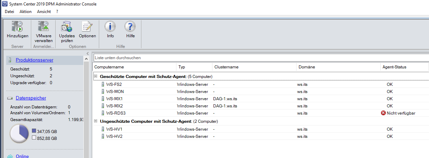The width and height of the screenshot is (429, 158).
Task: Click the Online cloud icon
Action: pos(10,156)
